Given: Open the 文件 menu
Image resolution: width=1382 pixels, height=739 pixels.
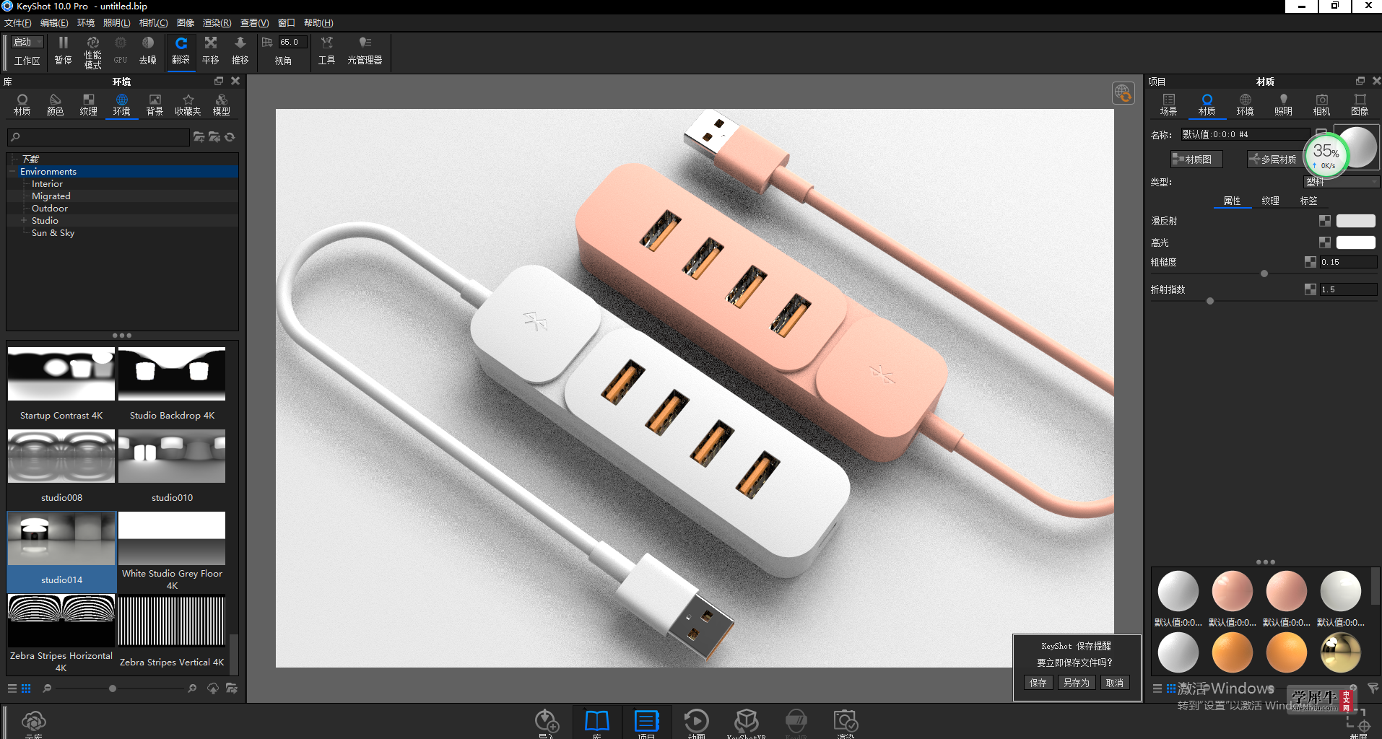Looking at the screenshot, I should 17,23.
